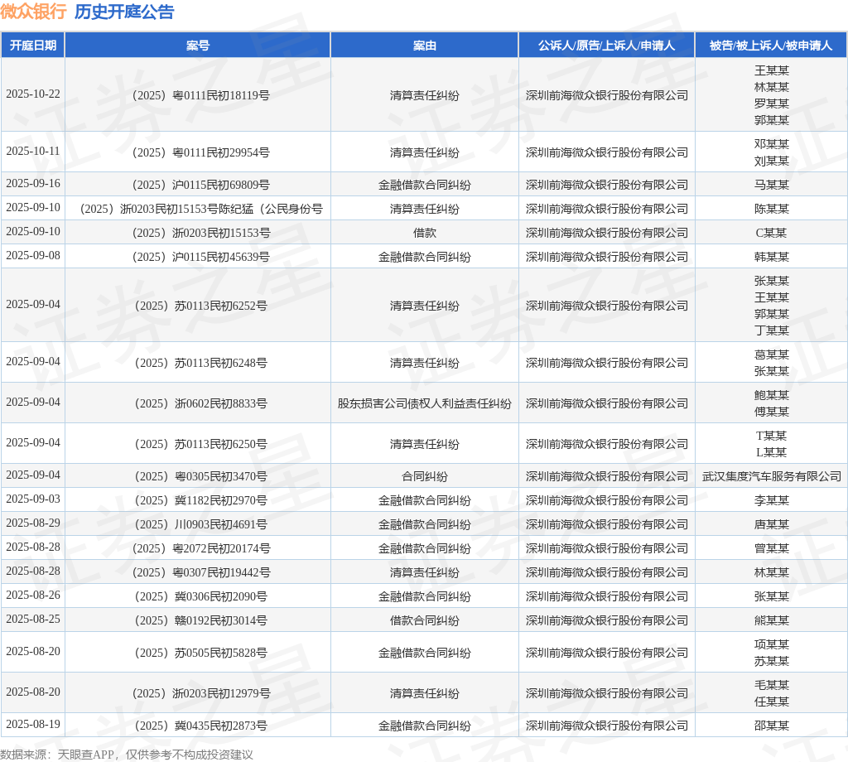The height and width of the screenshot is (762, 848).
Task: Click the date 2025-08-19
Action: pyautogui.click(x=33, y=725)
